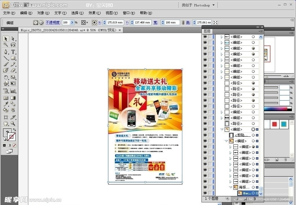Select the Eyedropper tool
Screen dimensions: 296x205
coord(6,104)
